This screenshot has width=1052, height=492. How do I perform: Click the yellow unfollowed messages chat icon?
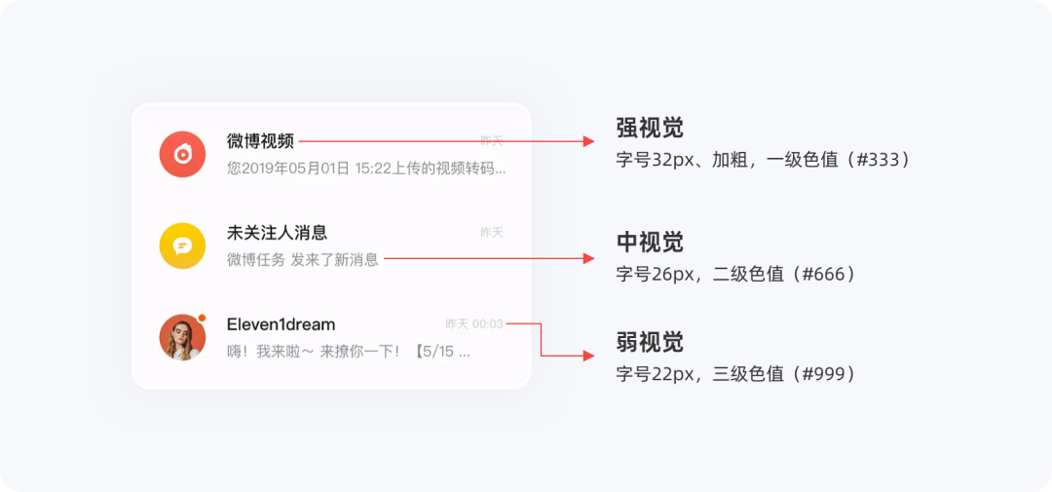tap(182, 246)
